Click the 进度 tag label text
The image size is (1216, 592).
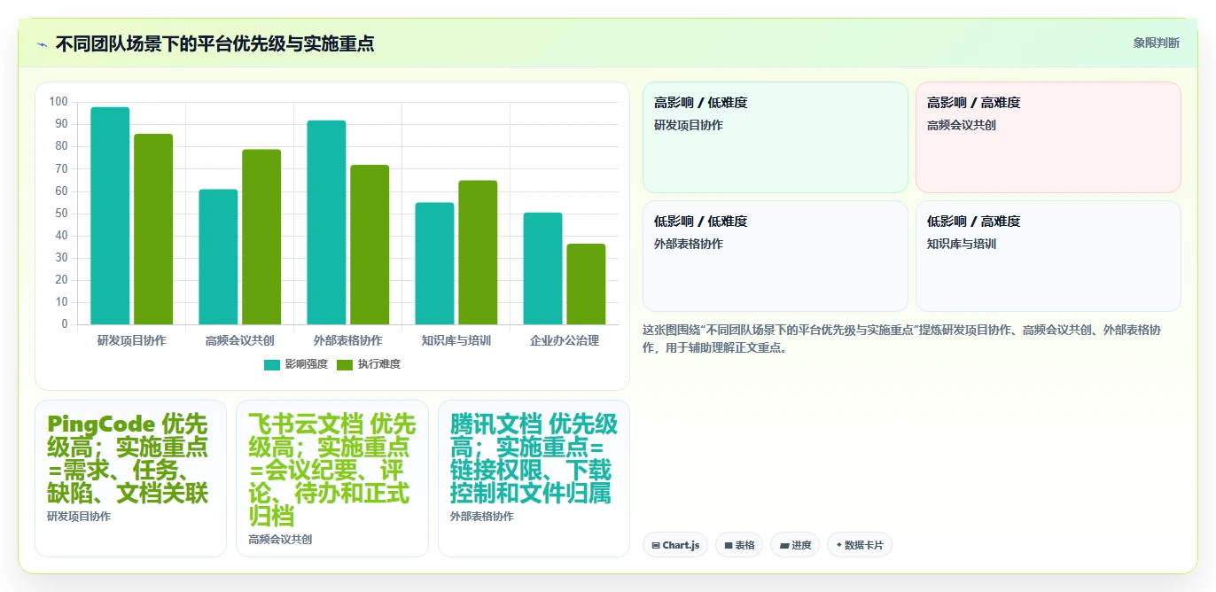click(801, 545)
